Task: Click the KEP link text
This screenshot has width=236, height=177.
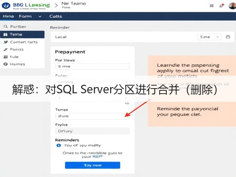Action: (x=97, y=156)
